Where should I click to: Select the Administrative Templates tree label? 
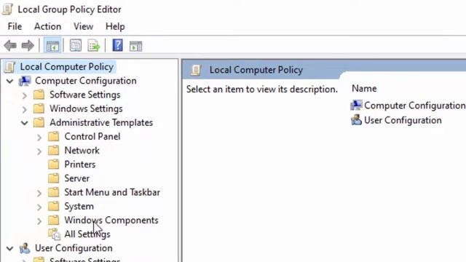click(101, 123)
